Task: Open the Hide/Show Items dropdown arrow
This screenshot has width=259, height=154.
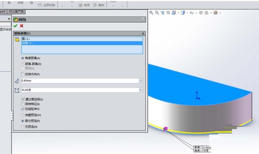Action: (196, 13)
